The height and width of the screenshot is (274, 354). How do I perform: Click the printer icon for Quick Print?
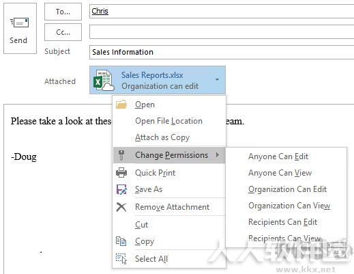pos(121,173)
